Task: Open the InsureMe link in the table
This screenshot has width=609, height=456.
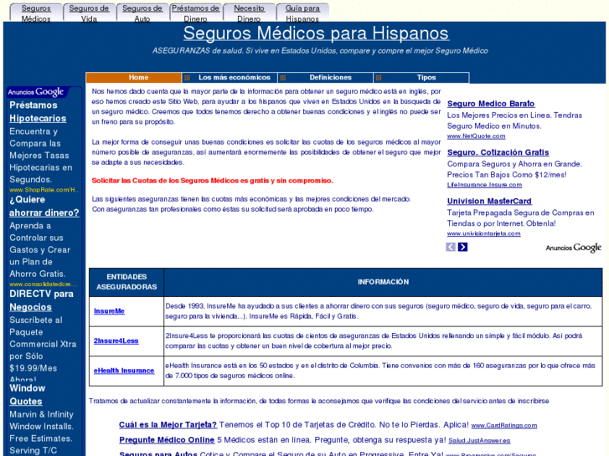Action: 109,311
